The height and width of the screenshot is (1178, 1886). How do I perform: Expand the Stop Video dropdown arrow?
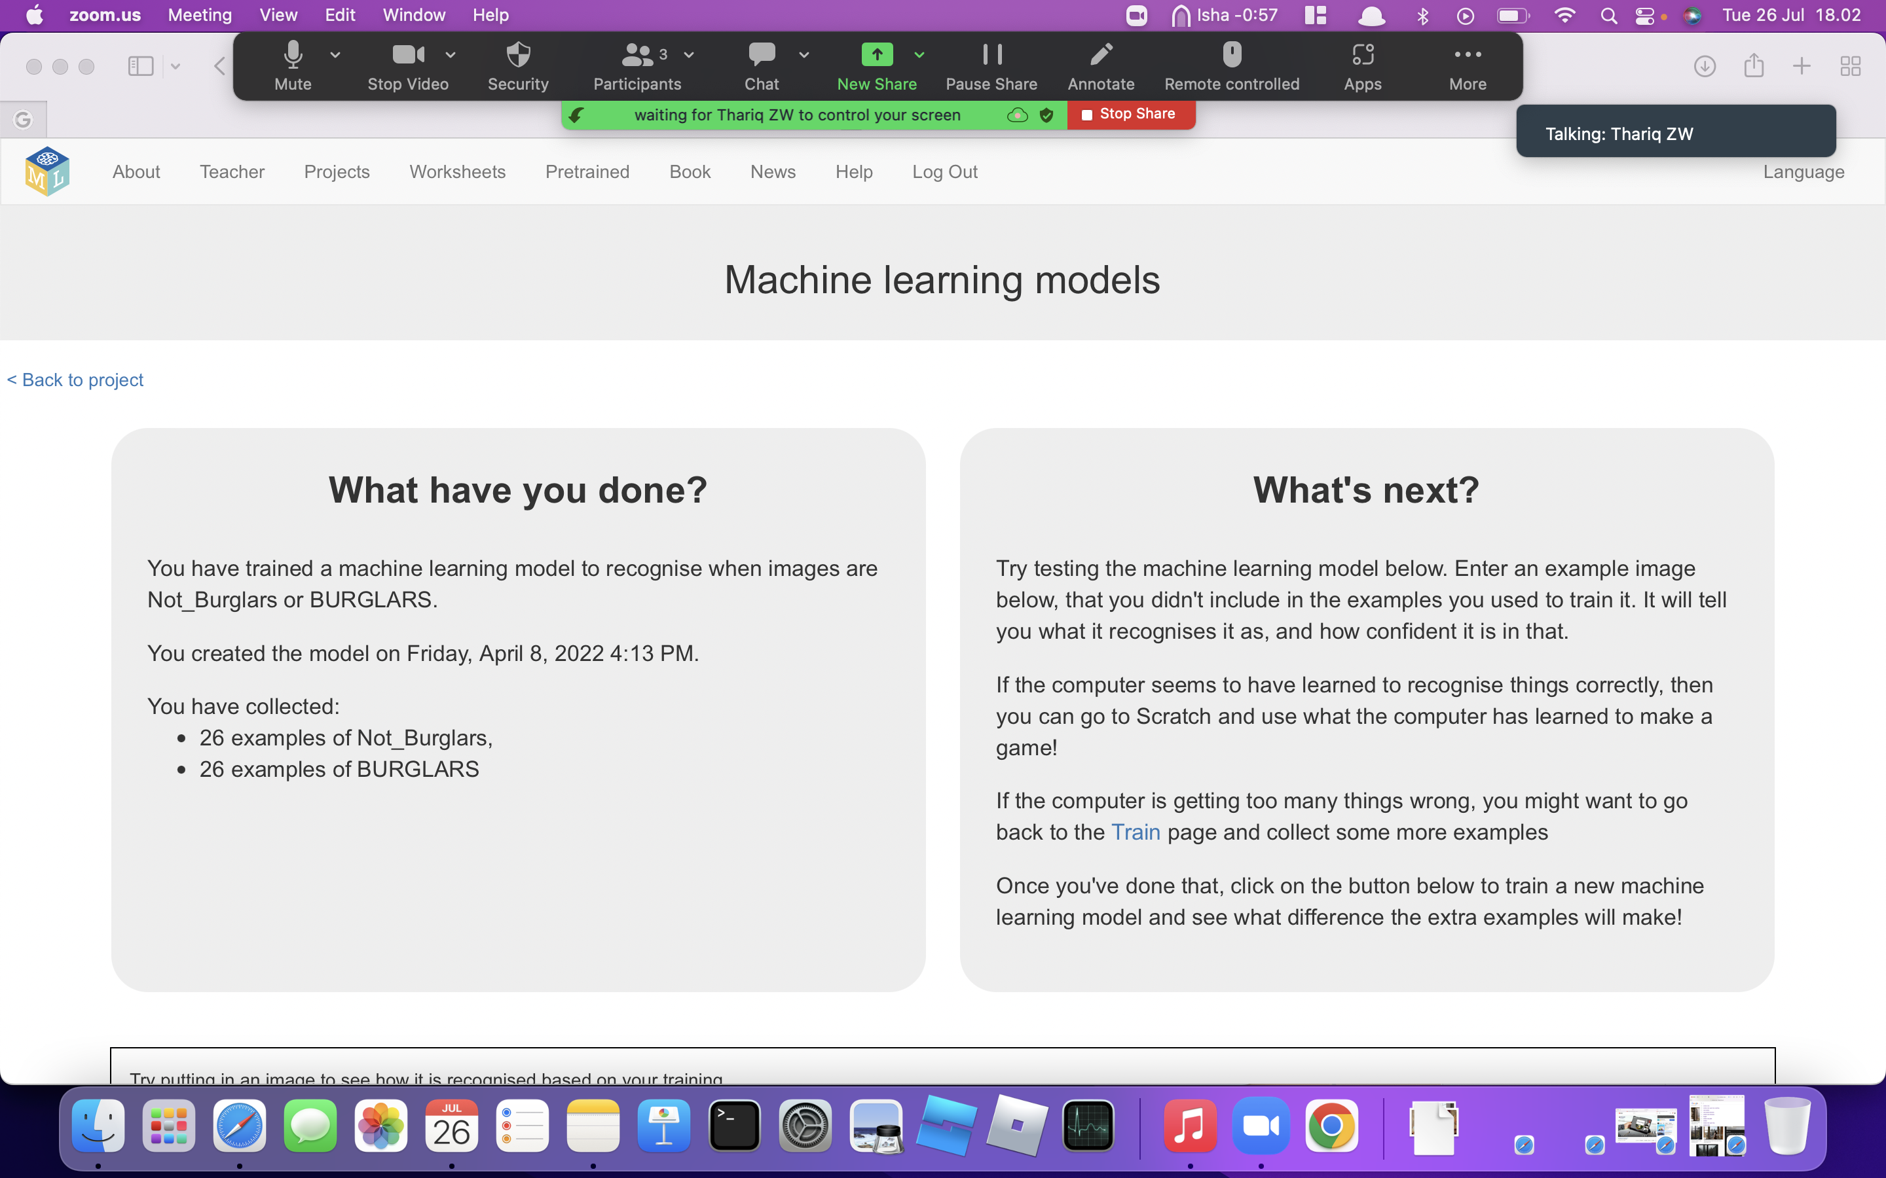tap(449, 54)
